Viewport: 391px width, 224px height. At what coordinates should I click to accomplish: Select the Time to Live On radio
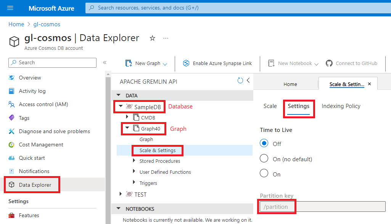coord(264,174)
